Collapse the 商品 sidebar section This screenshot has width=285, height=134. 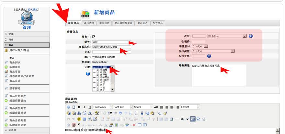pos(27,45)
